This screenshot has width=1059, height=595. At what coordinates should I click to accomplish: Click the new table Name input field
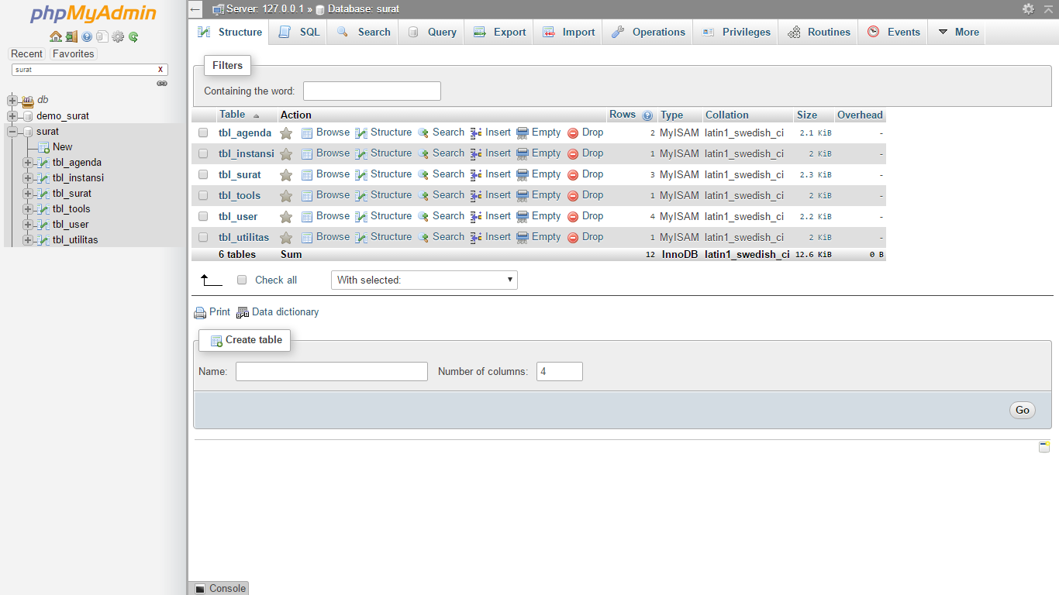point(331,372)
